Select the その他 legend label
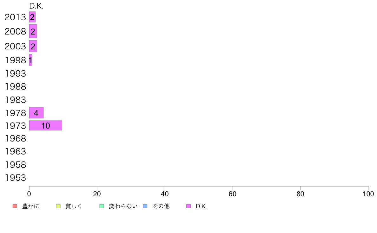Image resolution: width=377 pixels, height=233 pixels. pos(161,206)
